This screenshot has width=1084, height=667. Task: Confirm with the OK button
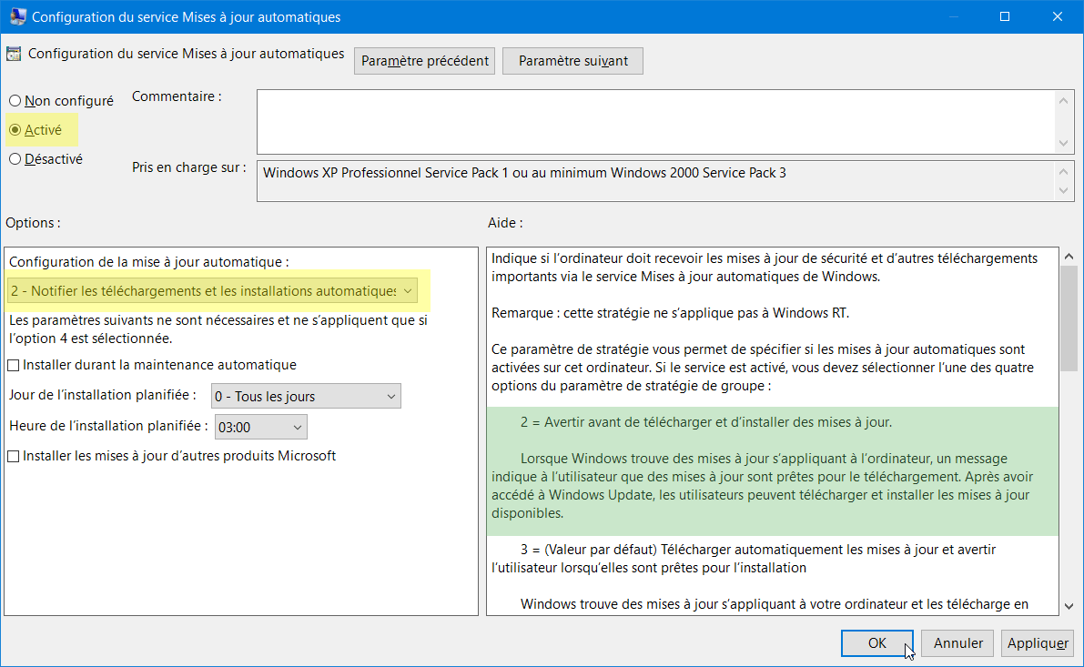pos(876,642)
